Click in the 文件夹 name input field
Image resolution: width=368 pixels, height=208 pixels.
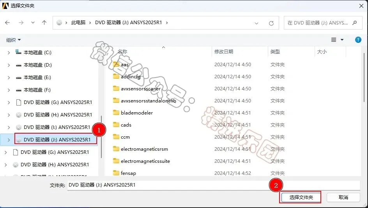[214, 185]
